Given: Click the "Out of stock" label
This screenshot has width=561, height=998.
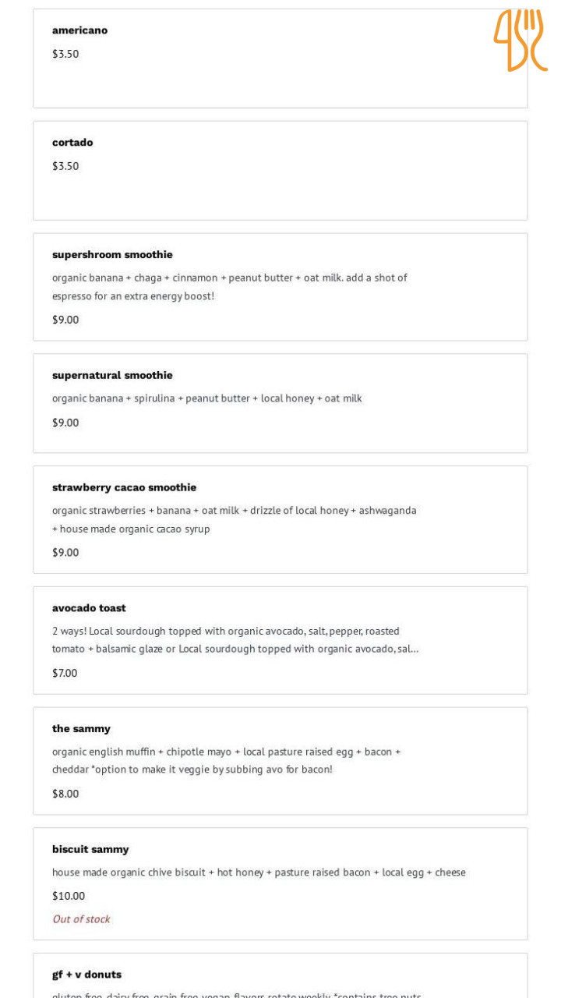Looking at the screenshot, I should pos(81,919).
